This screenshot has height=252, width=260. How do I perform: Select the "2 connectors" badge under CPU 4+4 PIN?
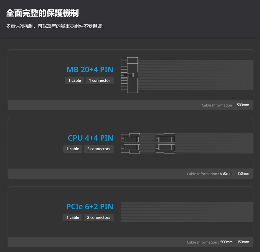(99, 149)
